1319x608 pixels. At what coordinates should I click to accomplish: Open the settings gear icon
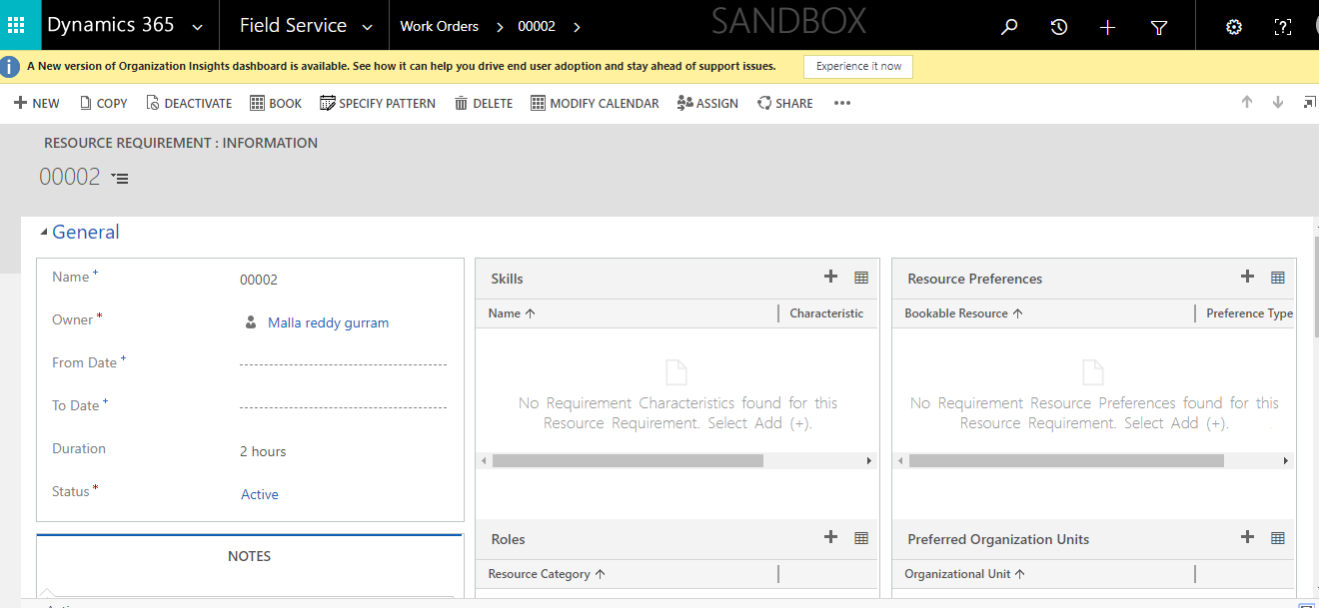click(x=1234, y=27)
